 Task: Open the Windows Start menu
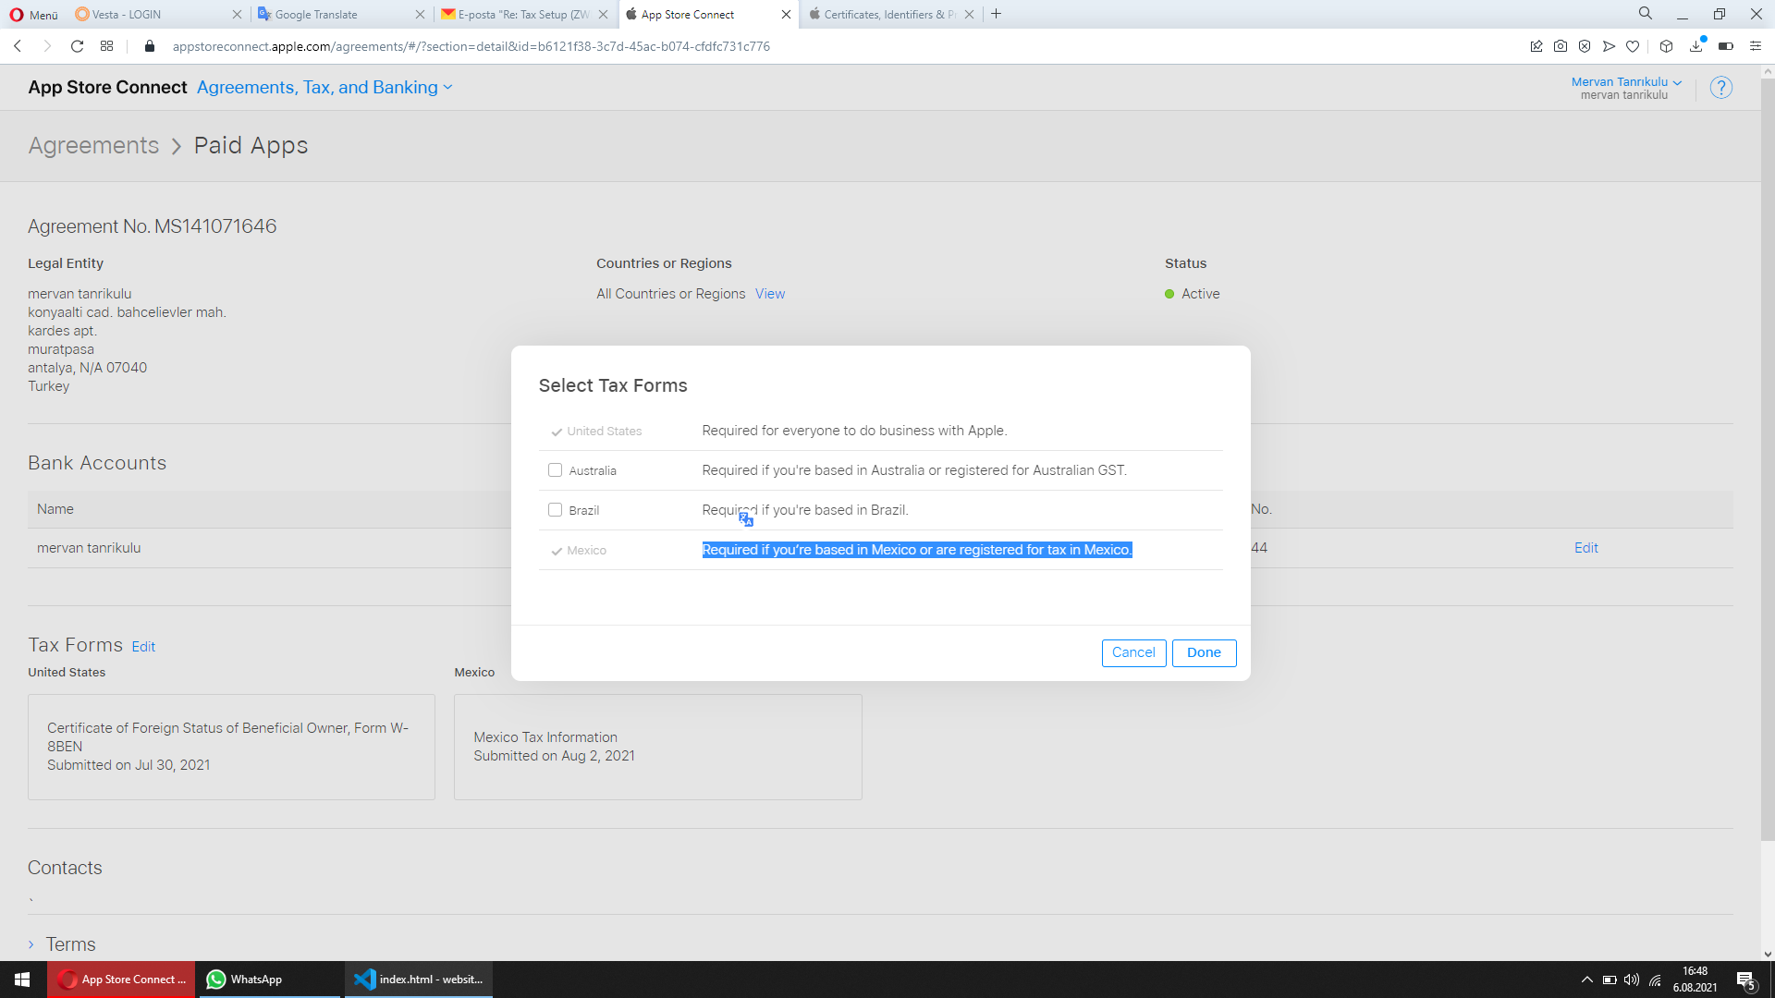[23, 980]
